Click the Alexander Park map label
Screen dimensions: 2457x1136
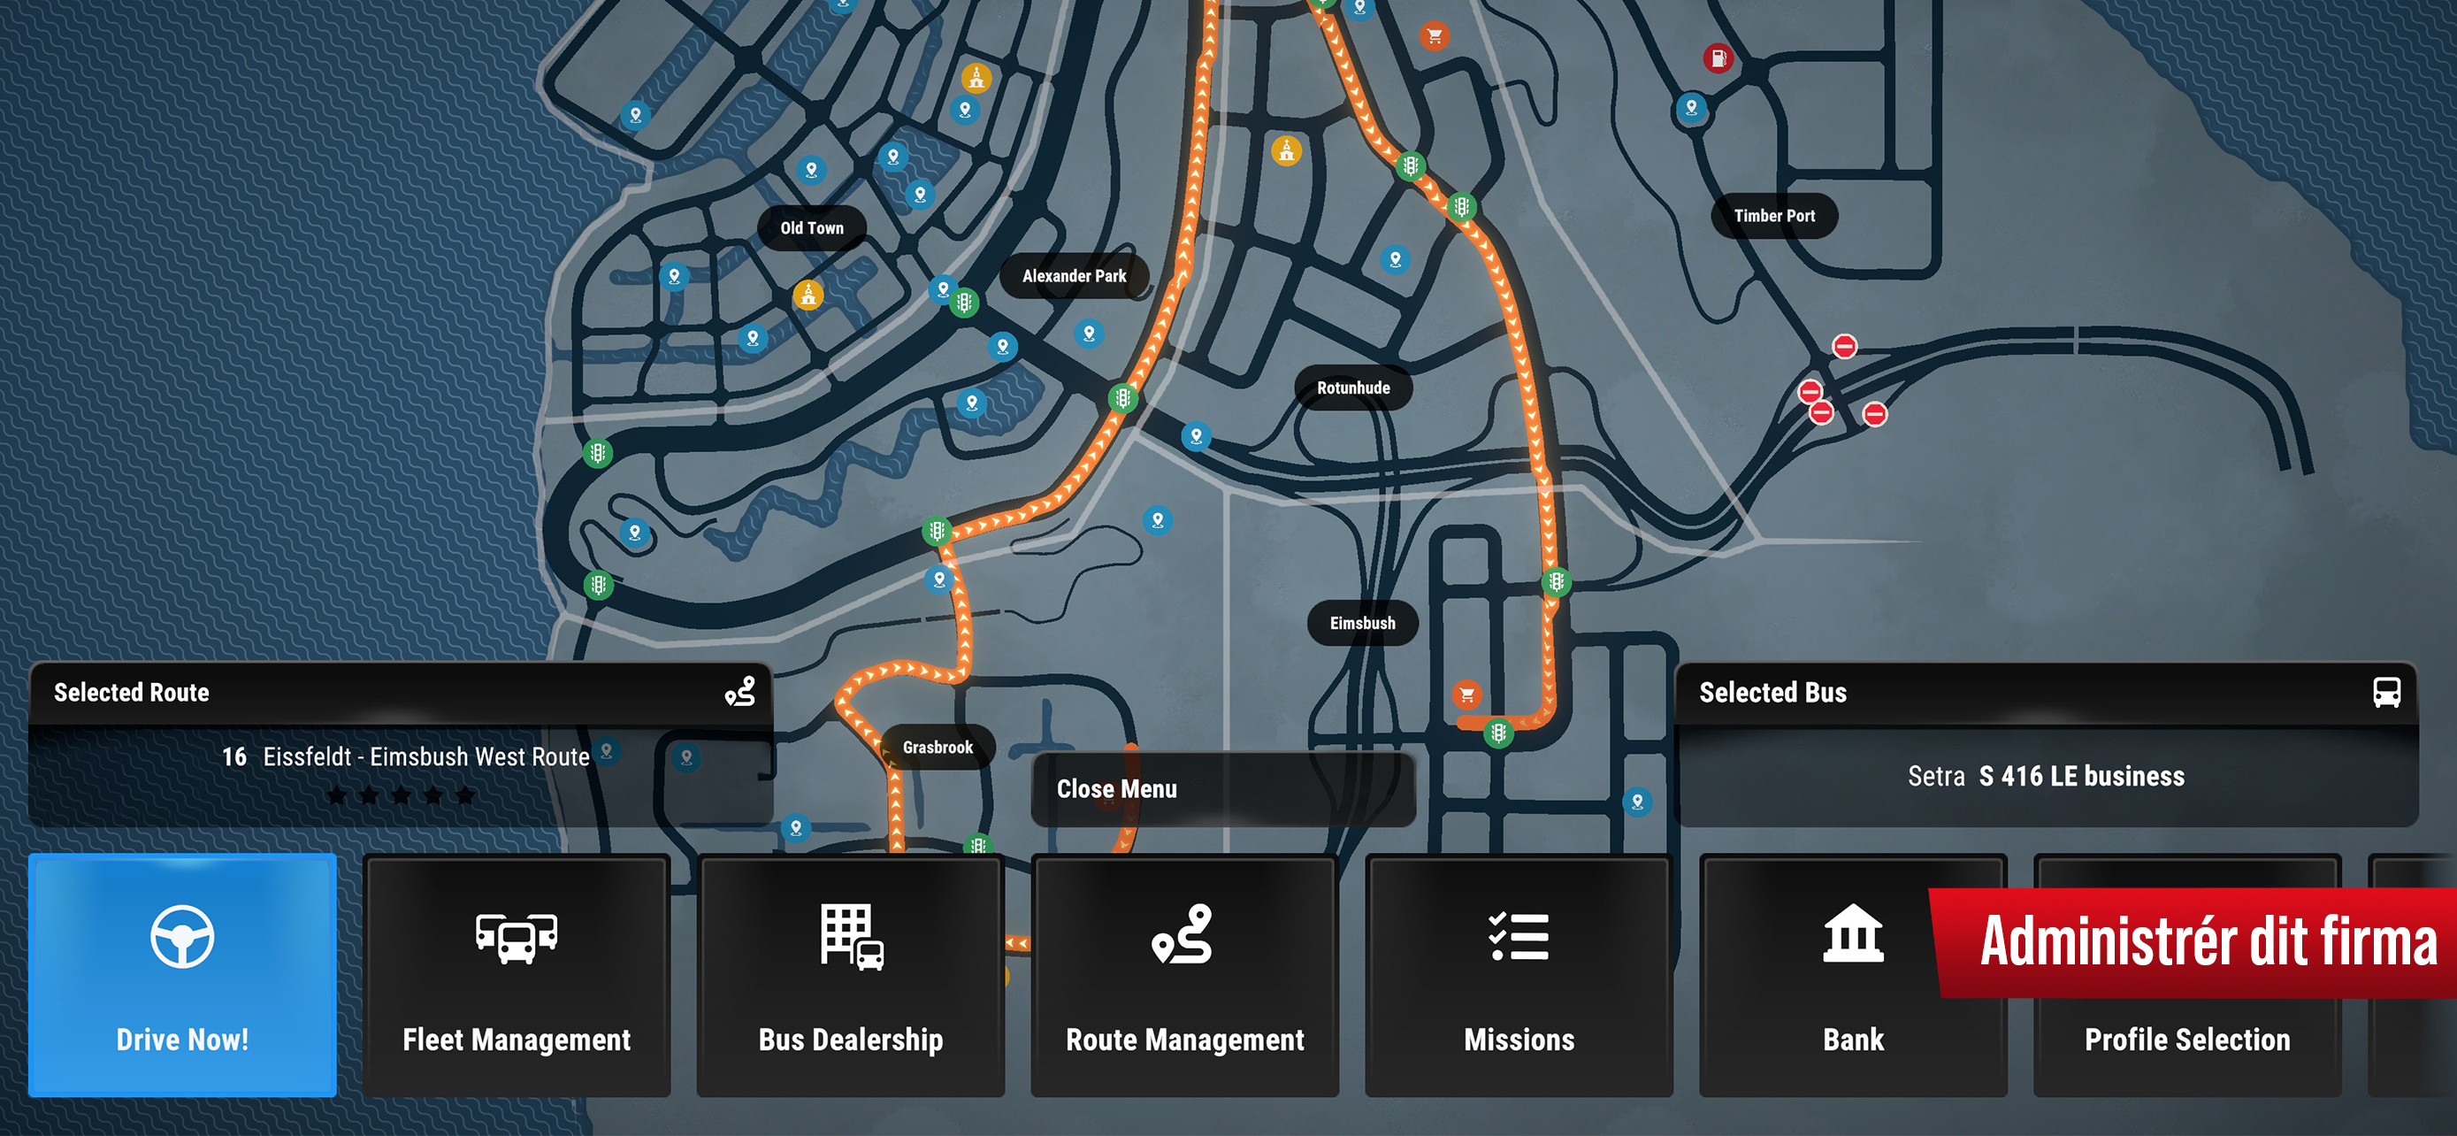(1074, 276)
